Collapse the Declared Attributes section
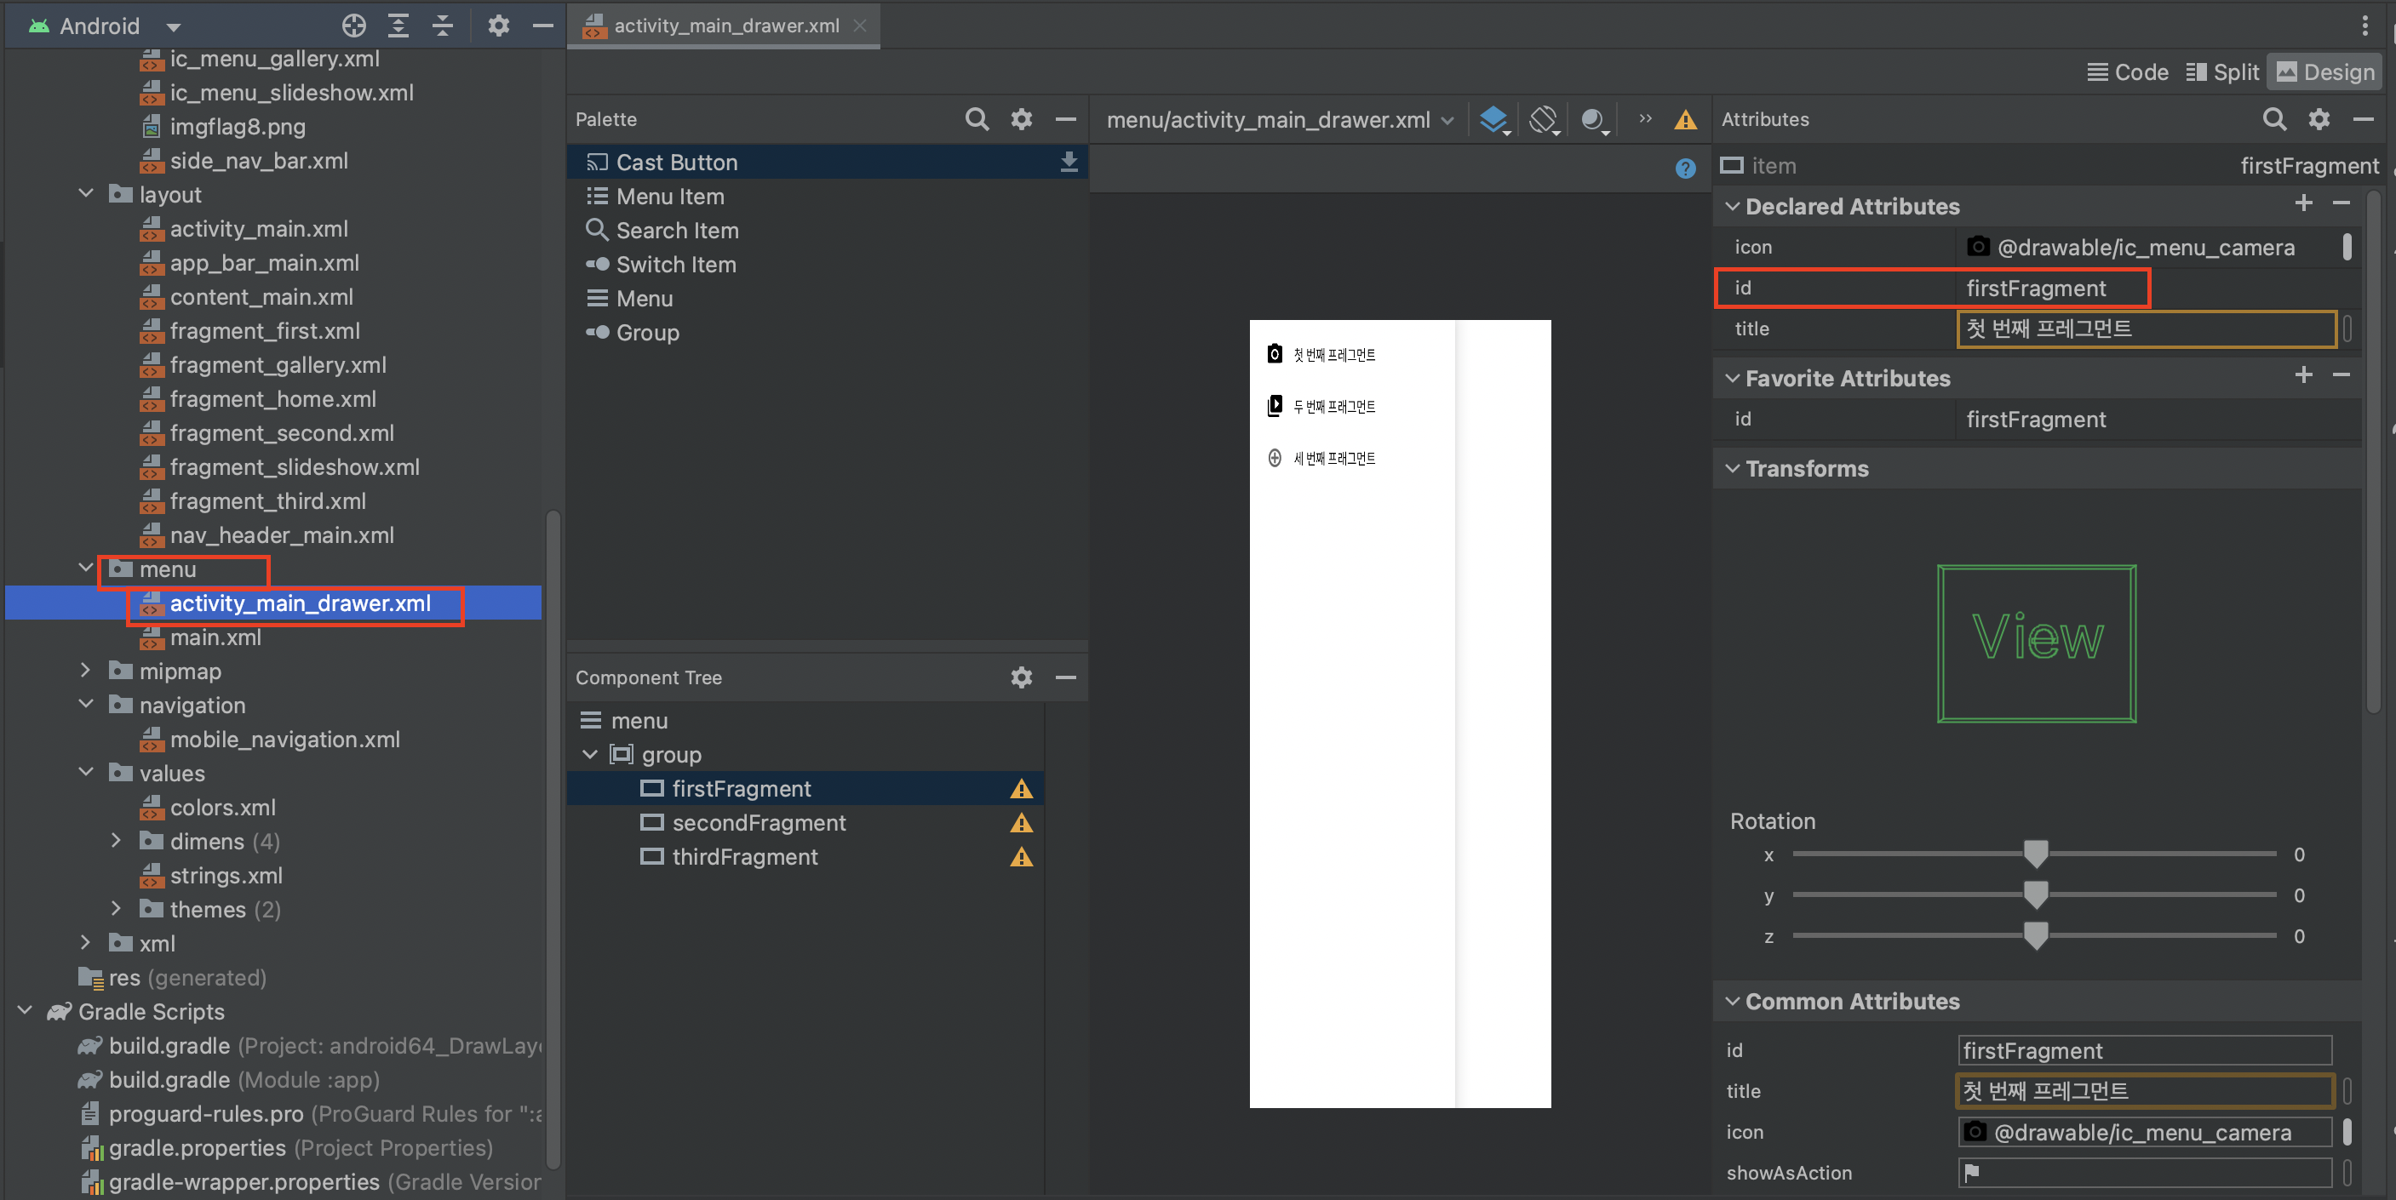The image size is (2396, 1200). pyautogui.click(x=1732, y=206)
